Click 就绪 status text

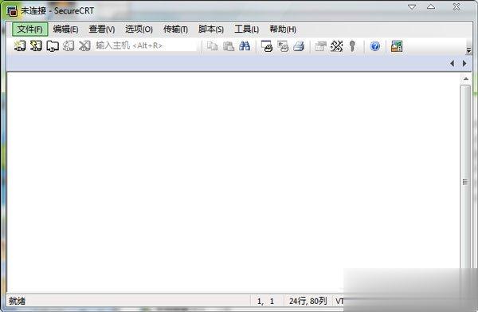[x=17, y=301]
